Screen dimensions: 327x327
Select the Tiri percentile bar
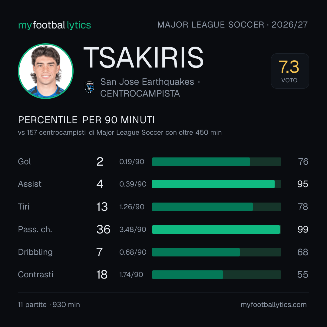pos(216,207)
